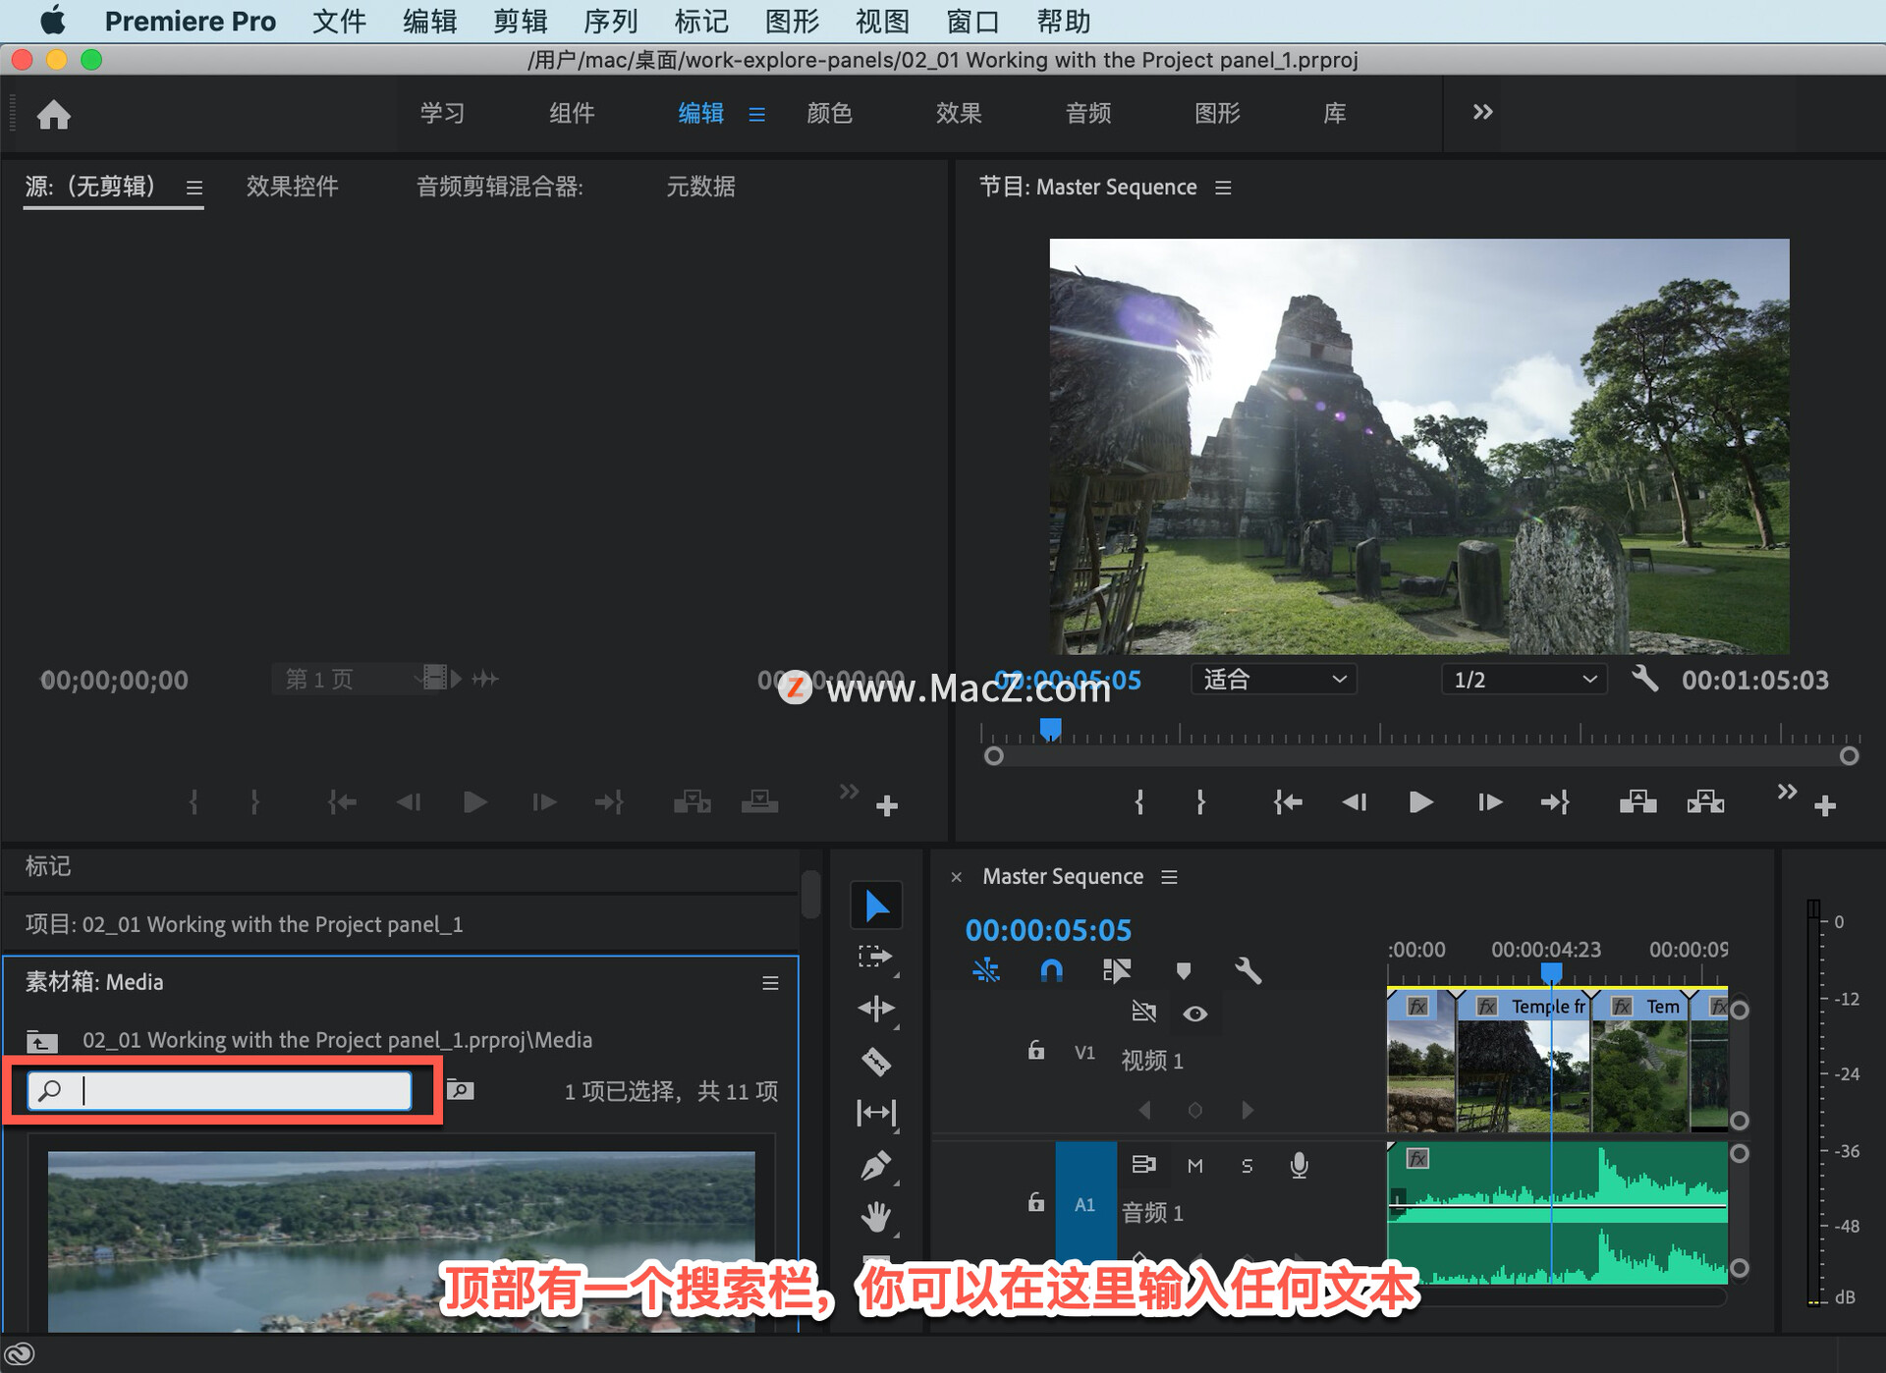1886x1373 pixels.
Task: Open the 编辑 workspace menu icon
Action: [x=756, y=114]
